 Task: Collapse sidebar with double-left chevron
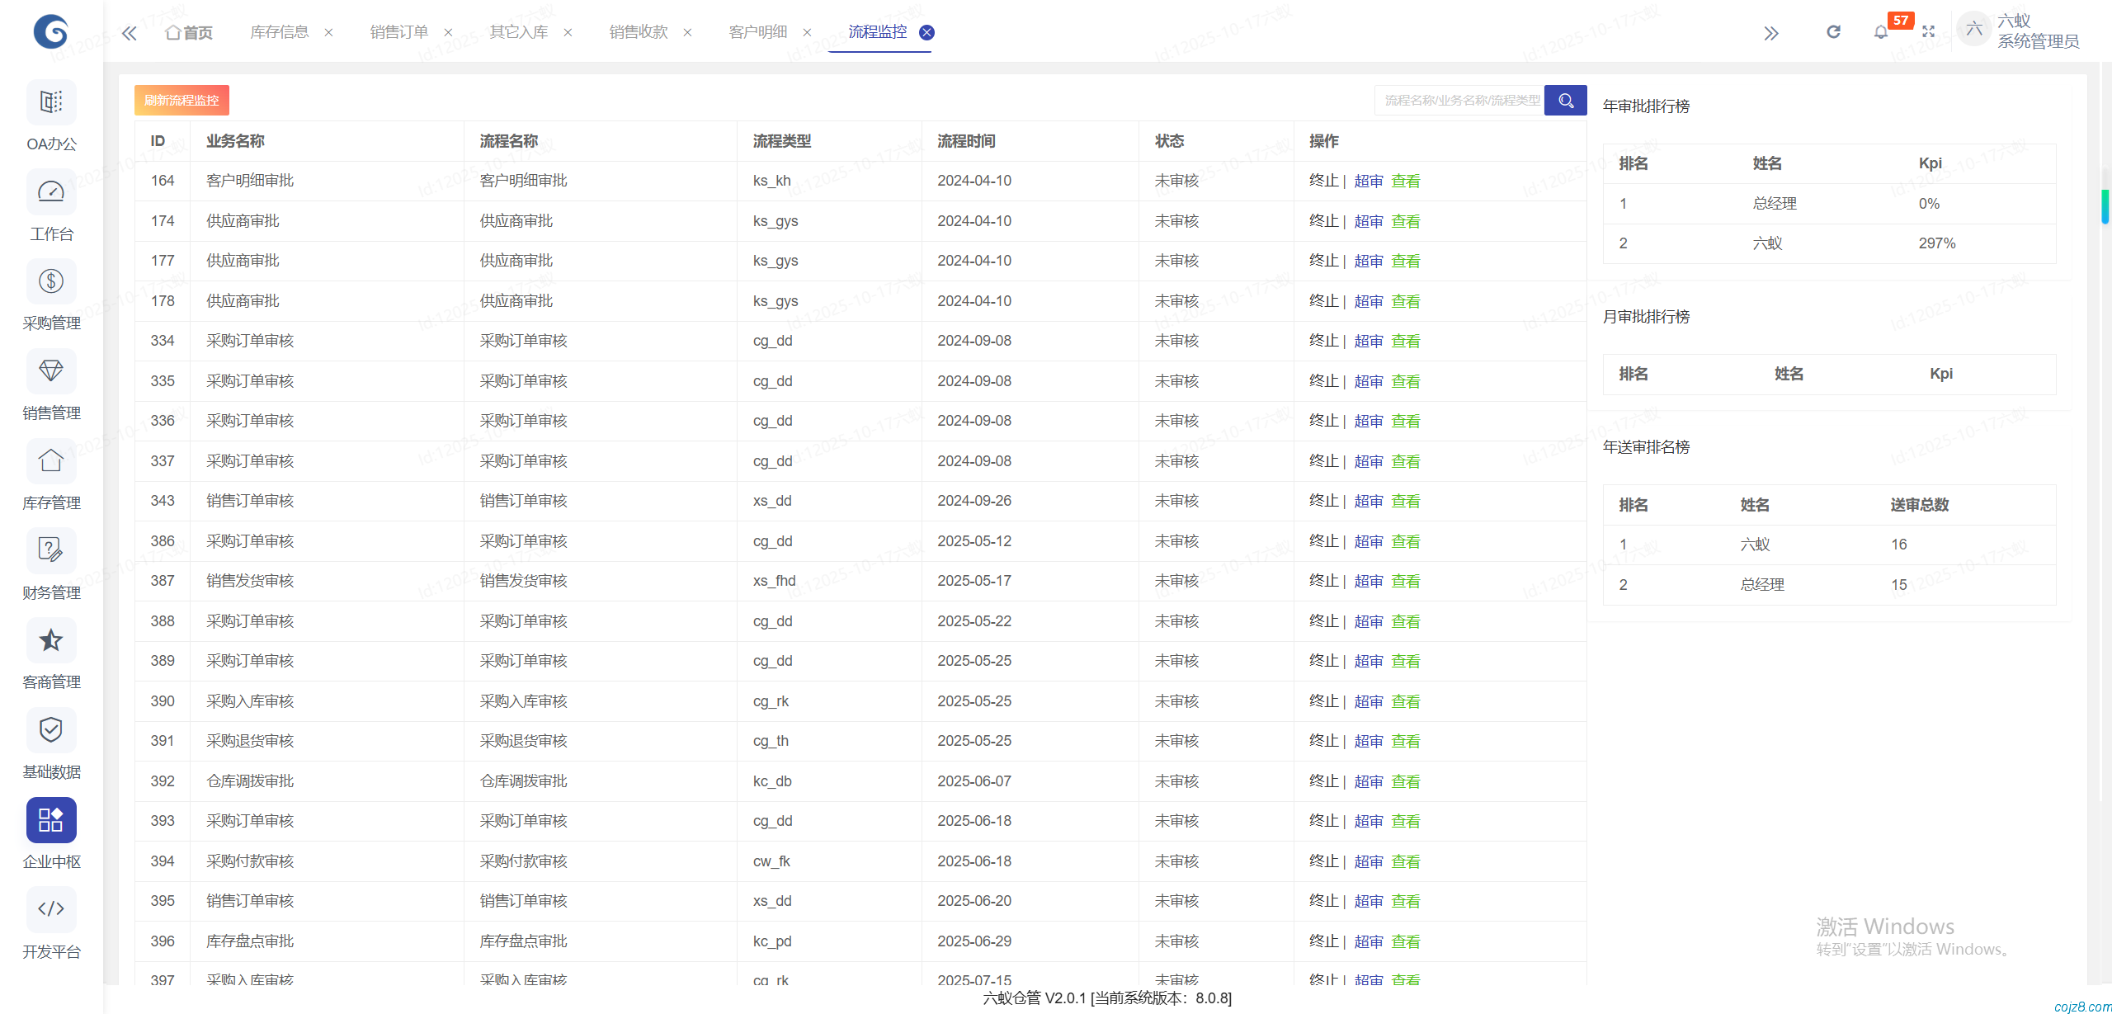coord(130,33)
